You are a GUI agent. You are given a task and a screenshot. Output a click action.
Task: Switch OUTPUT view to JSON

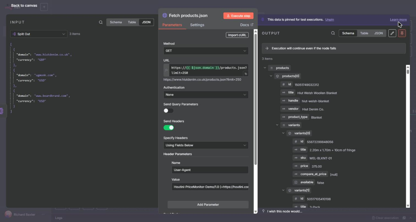point(378,33)
